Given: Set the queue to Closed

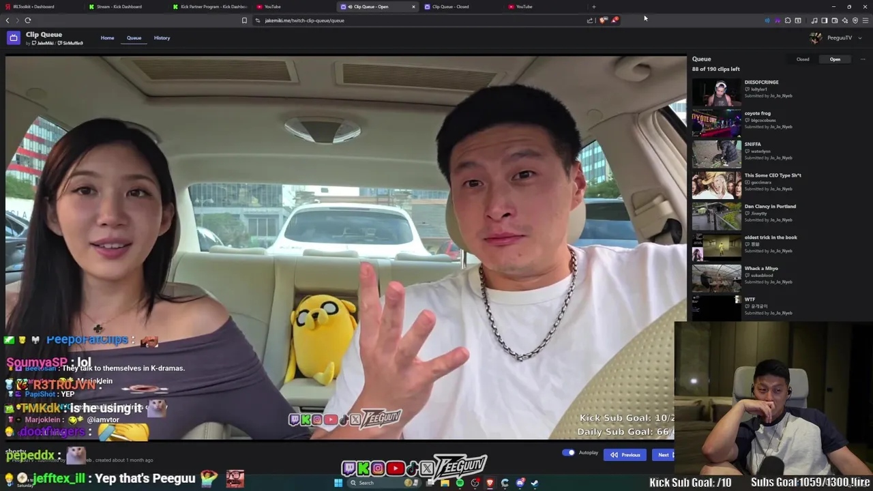Looking at the screenshot, I should (x=803, y=59).
